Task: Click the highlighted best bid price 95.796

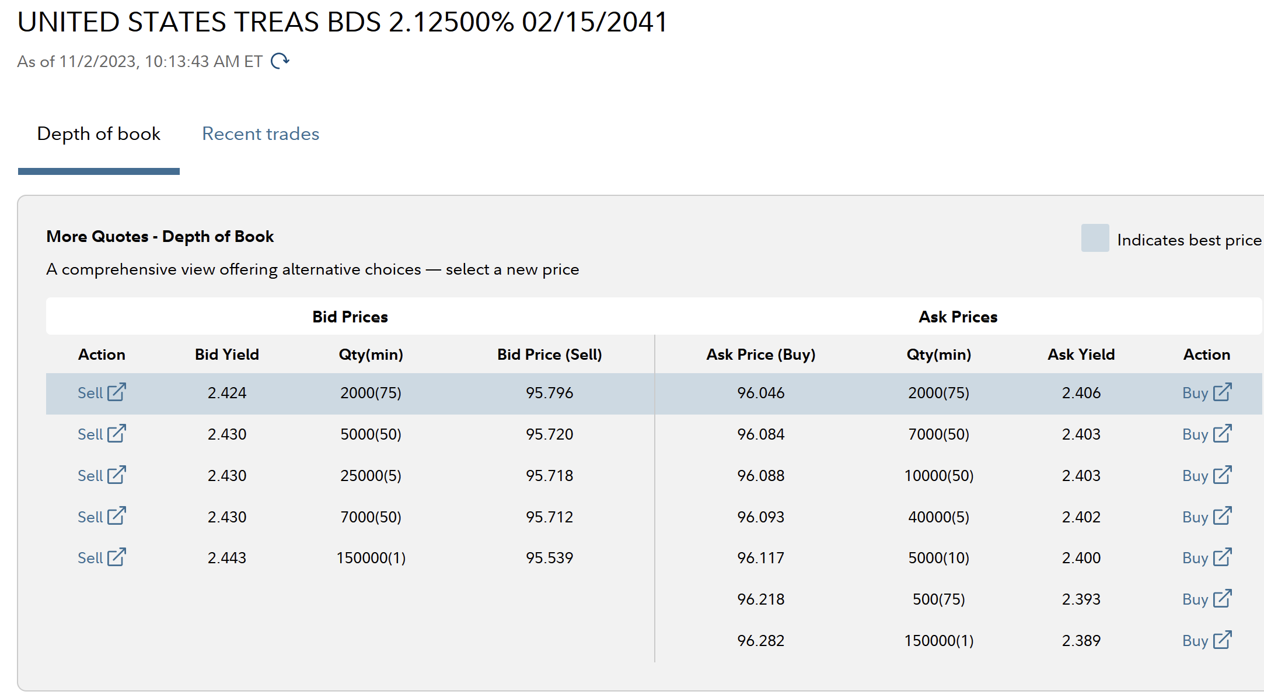Action: [549, 393]
